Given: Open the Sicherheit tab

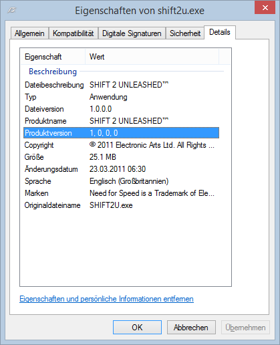Looking at the screenshot, I should point(185,33).
